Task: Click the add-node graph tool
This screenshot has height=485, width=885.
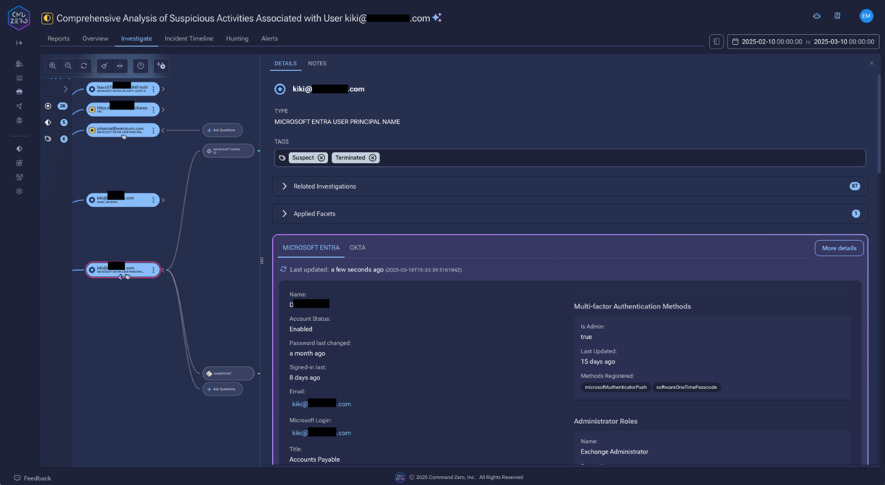Action: [x=161, y=66]
